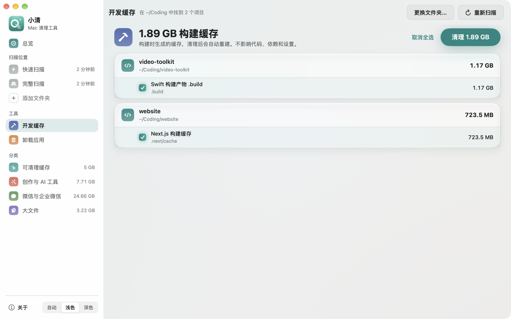Open 创作与 AI 工具 category

(52, 182)
